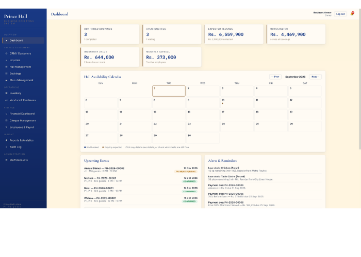Click the 70% Before Event payment alert

click(x=265, y=195)
